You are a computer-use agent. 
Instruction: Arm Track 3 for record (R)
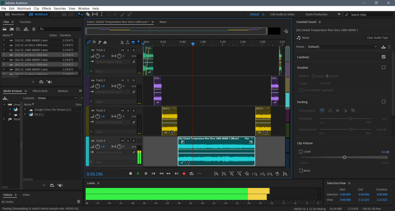click(134, 111)
